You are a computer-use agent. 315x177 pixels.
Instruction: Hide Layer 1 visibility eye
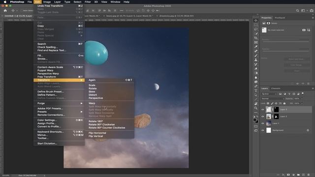point(262,123)
